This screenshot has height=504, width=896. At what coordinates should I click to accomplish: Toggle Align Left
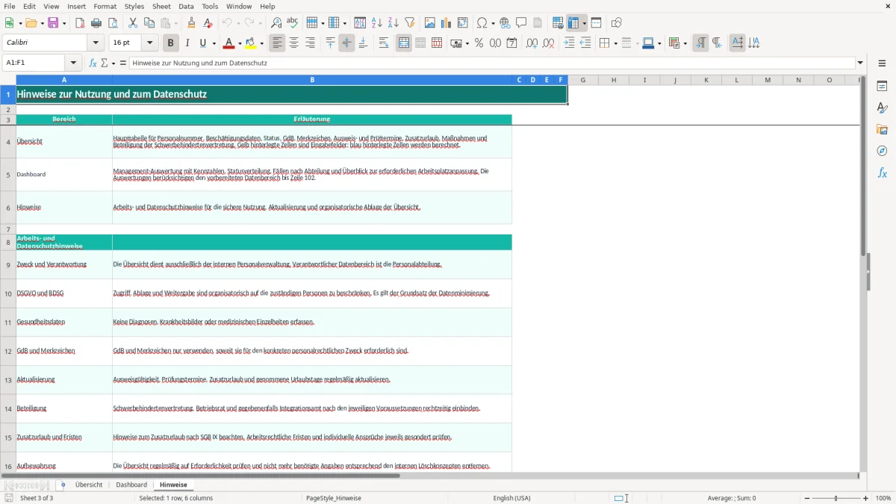click(278, 43)
